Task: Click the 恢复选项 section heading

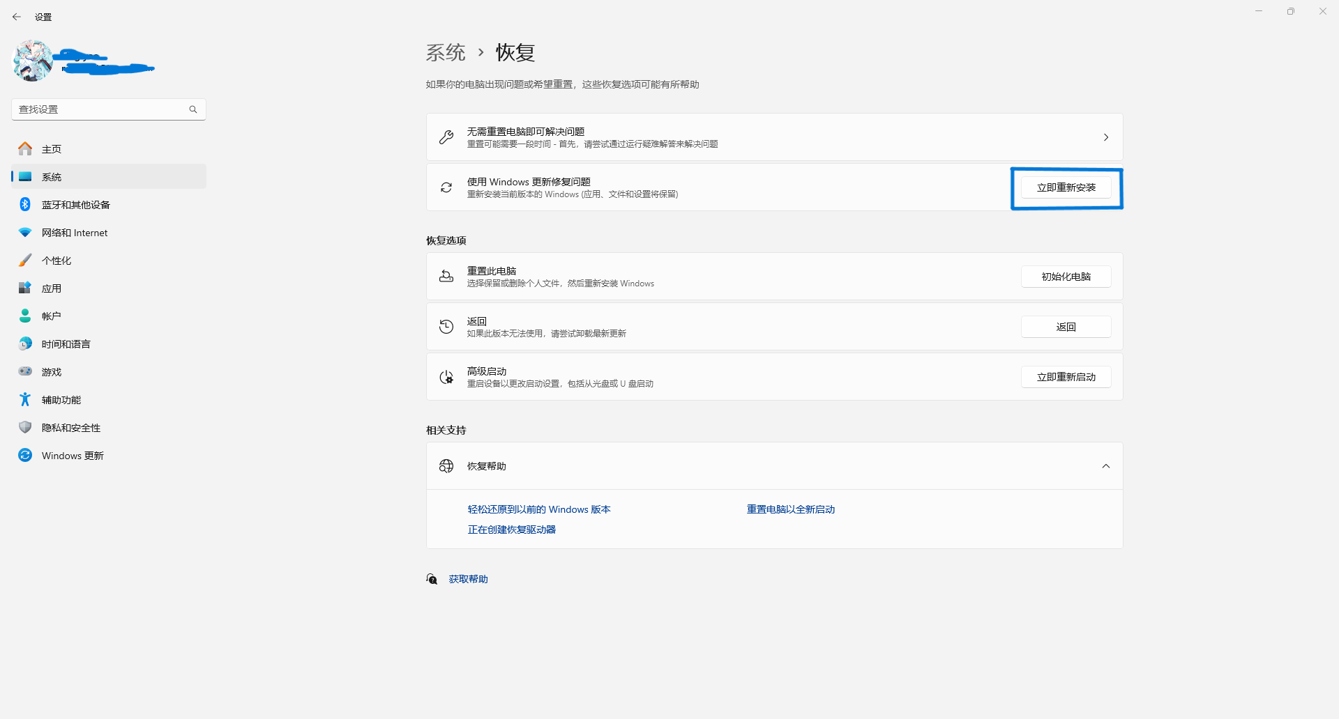Action: pyautogui.click(x=446, y=240)
